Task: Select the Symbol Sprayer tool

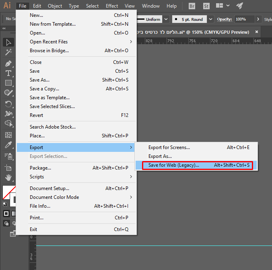Action: pyautogui.click(x=8, y=156)
